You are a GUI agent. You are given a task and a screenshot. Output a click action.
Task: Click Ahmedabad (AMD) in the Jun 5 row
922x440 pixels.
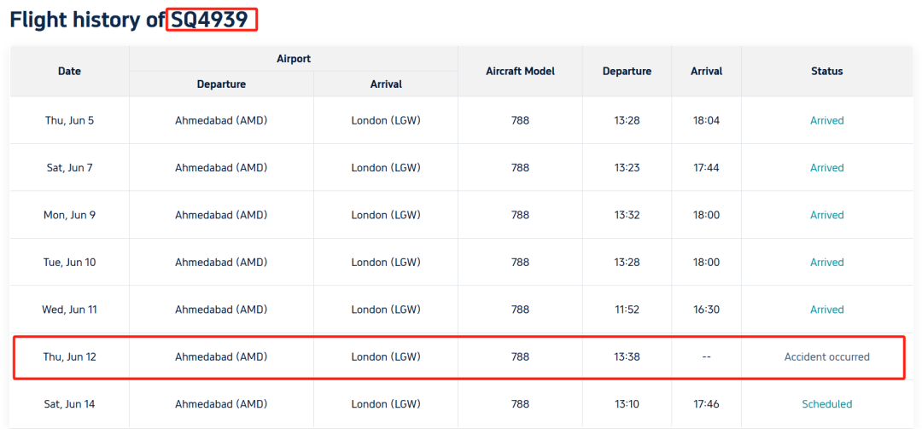221,121
